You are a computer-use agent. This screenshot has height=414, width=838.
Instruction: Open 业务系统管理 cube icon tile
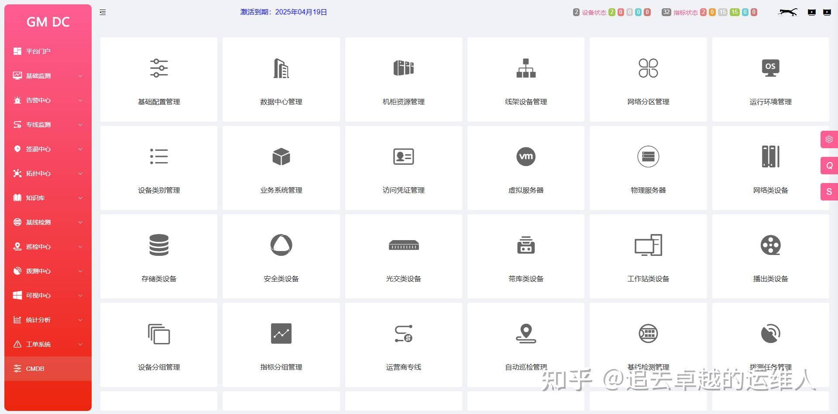click(281, 168)
